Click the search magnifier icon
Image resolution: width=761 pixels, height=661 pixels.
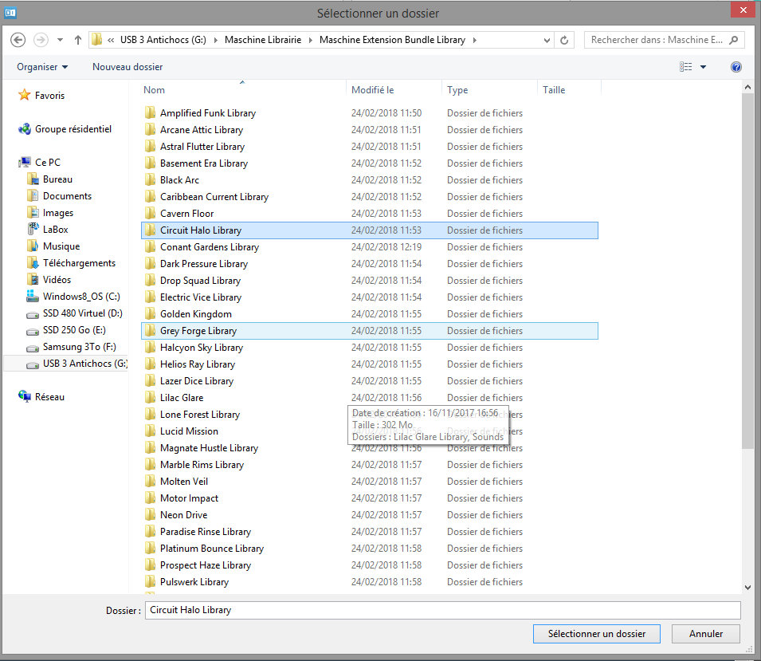[x=734, y=40]
